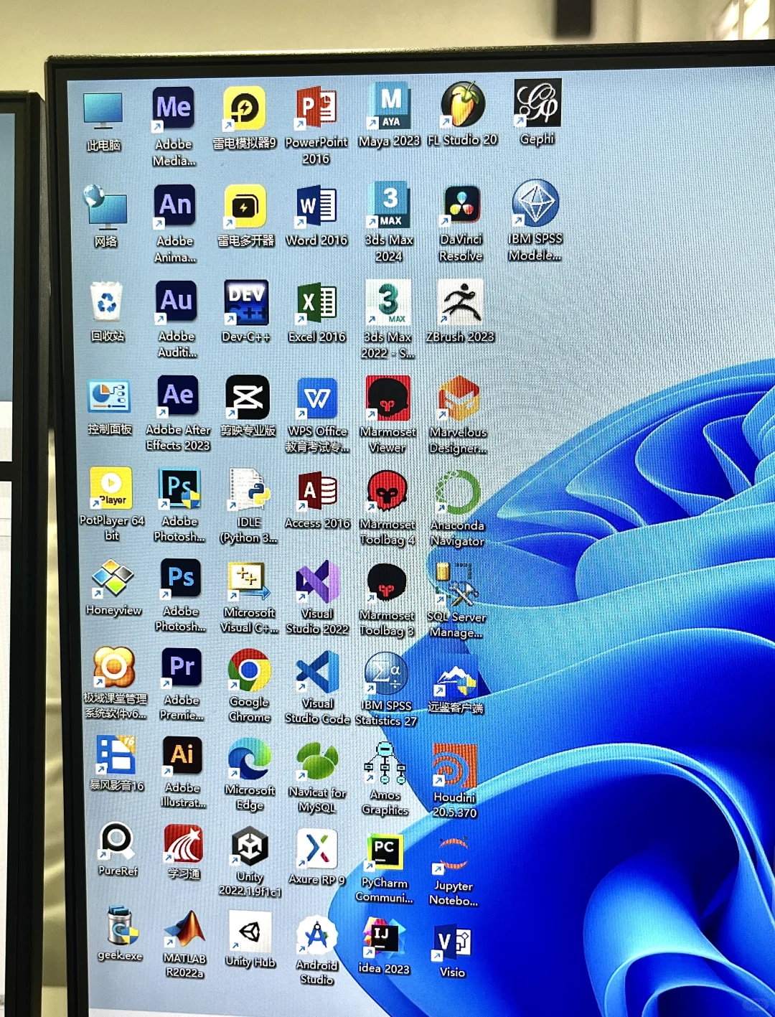
Task: Select the PureRef desktop icon
Action: coord(118,841)
